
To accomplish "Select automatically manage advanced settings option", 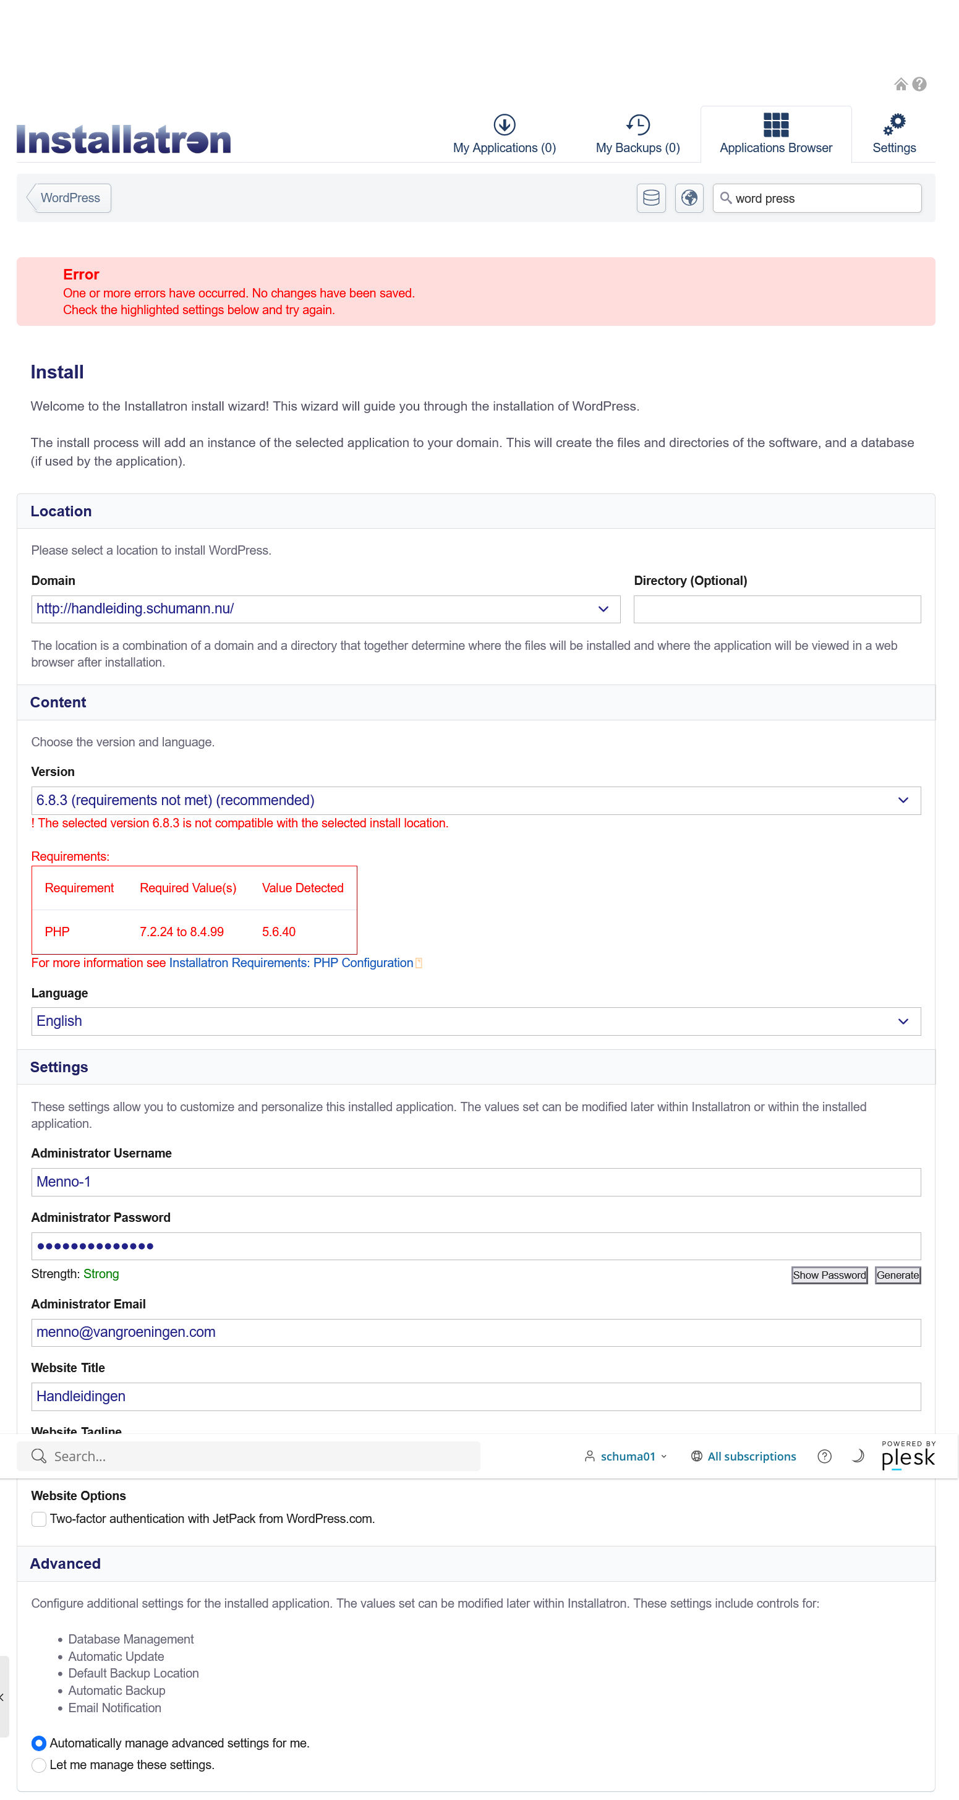I will (39, 1743).
